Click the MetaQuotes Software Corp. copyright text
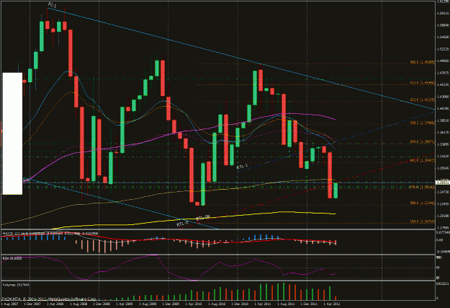The image size is (450, 308). 49,299
